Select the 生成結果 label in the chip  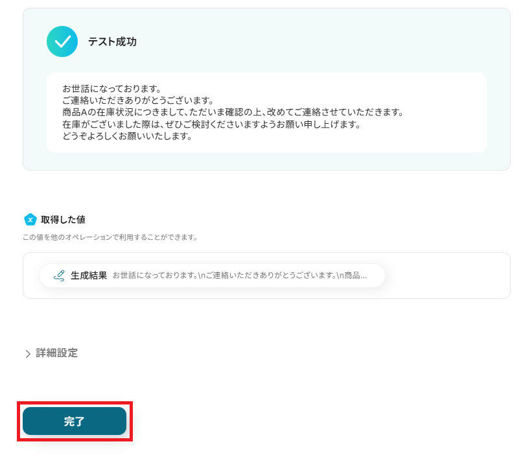(x=89, y=275)
